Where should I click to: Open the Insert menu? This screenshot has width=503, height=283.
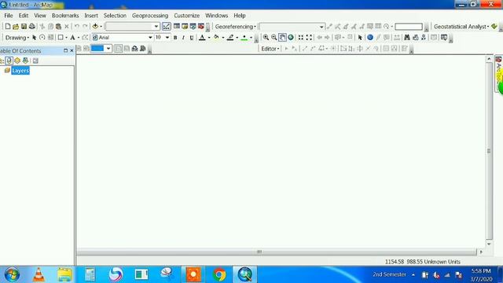(91, 16)
